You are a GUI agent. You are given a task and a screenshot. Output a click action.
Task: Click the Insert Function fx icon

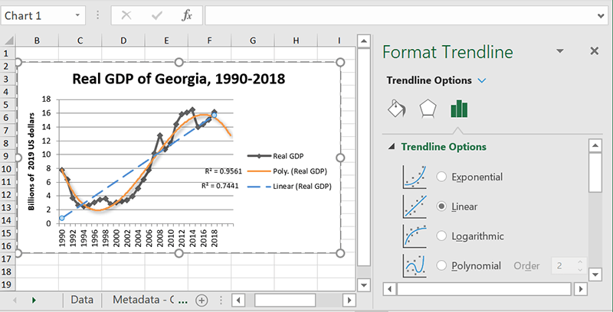click(187, 15)
